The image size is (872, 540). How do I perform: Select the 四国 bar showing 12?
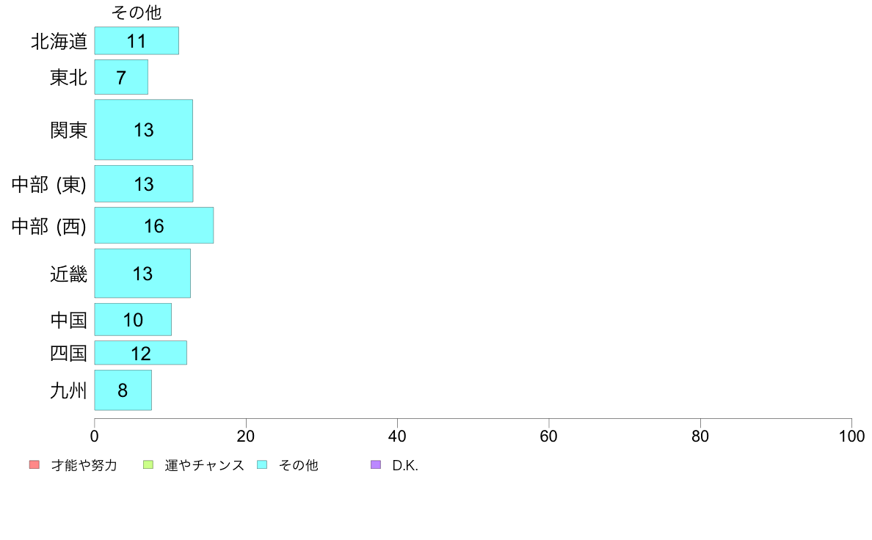pyautogui.click(x=141, y=353)
